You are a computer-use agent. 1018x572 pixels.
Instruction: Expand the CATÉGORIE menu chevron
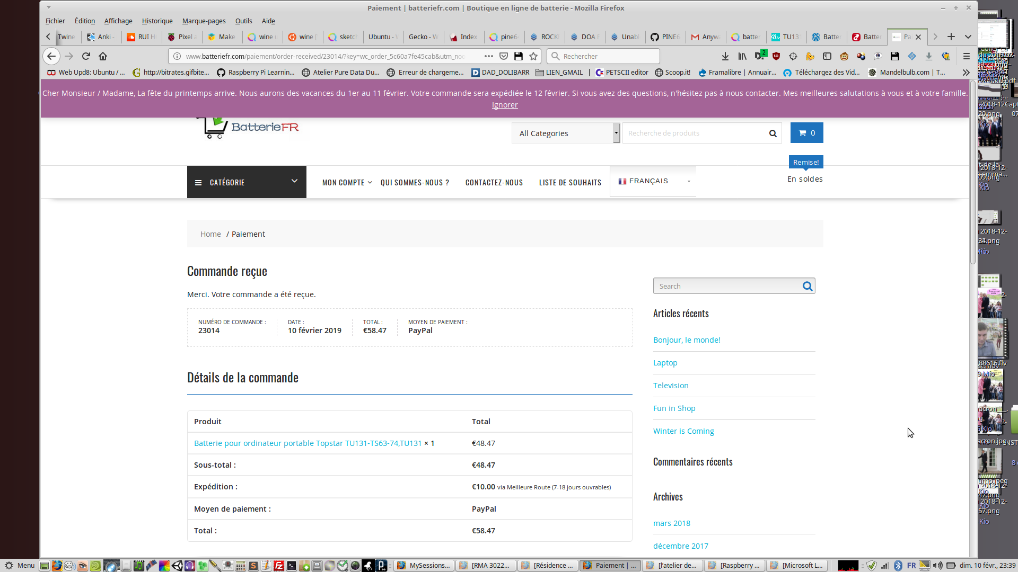[x=294, y=181]
